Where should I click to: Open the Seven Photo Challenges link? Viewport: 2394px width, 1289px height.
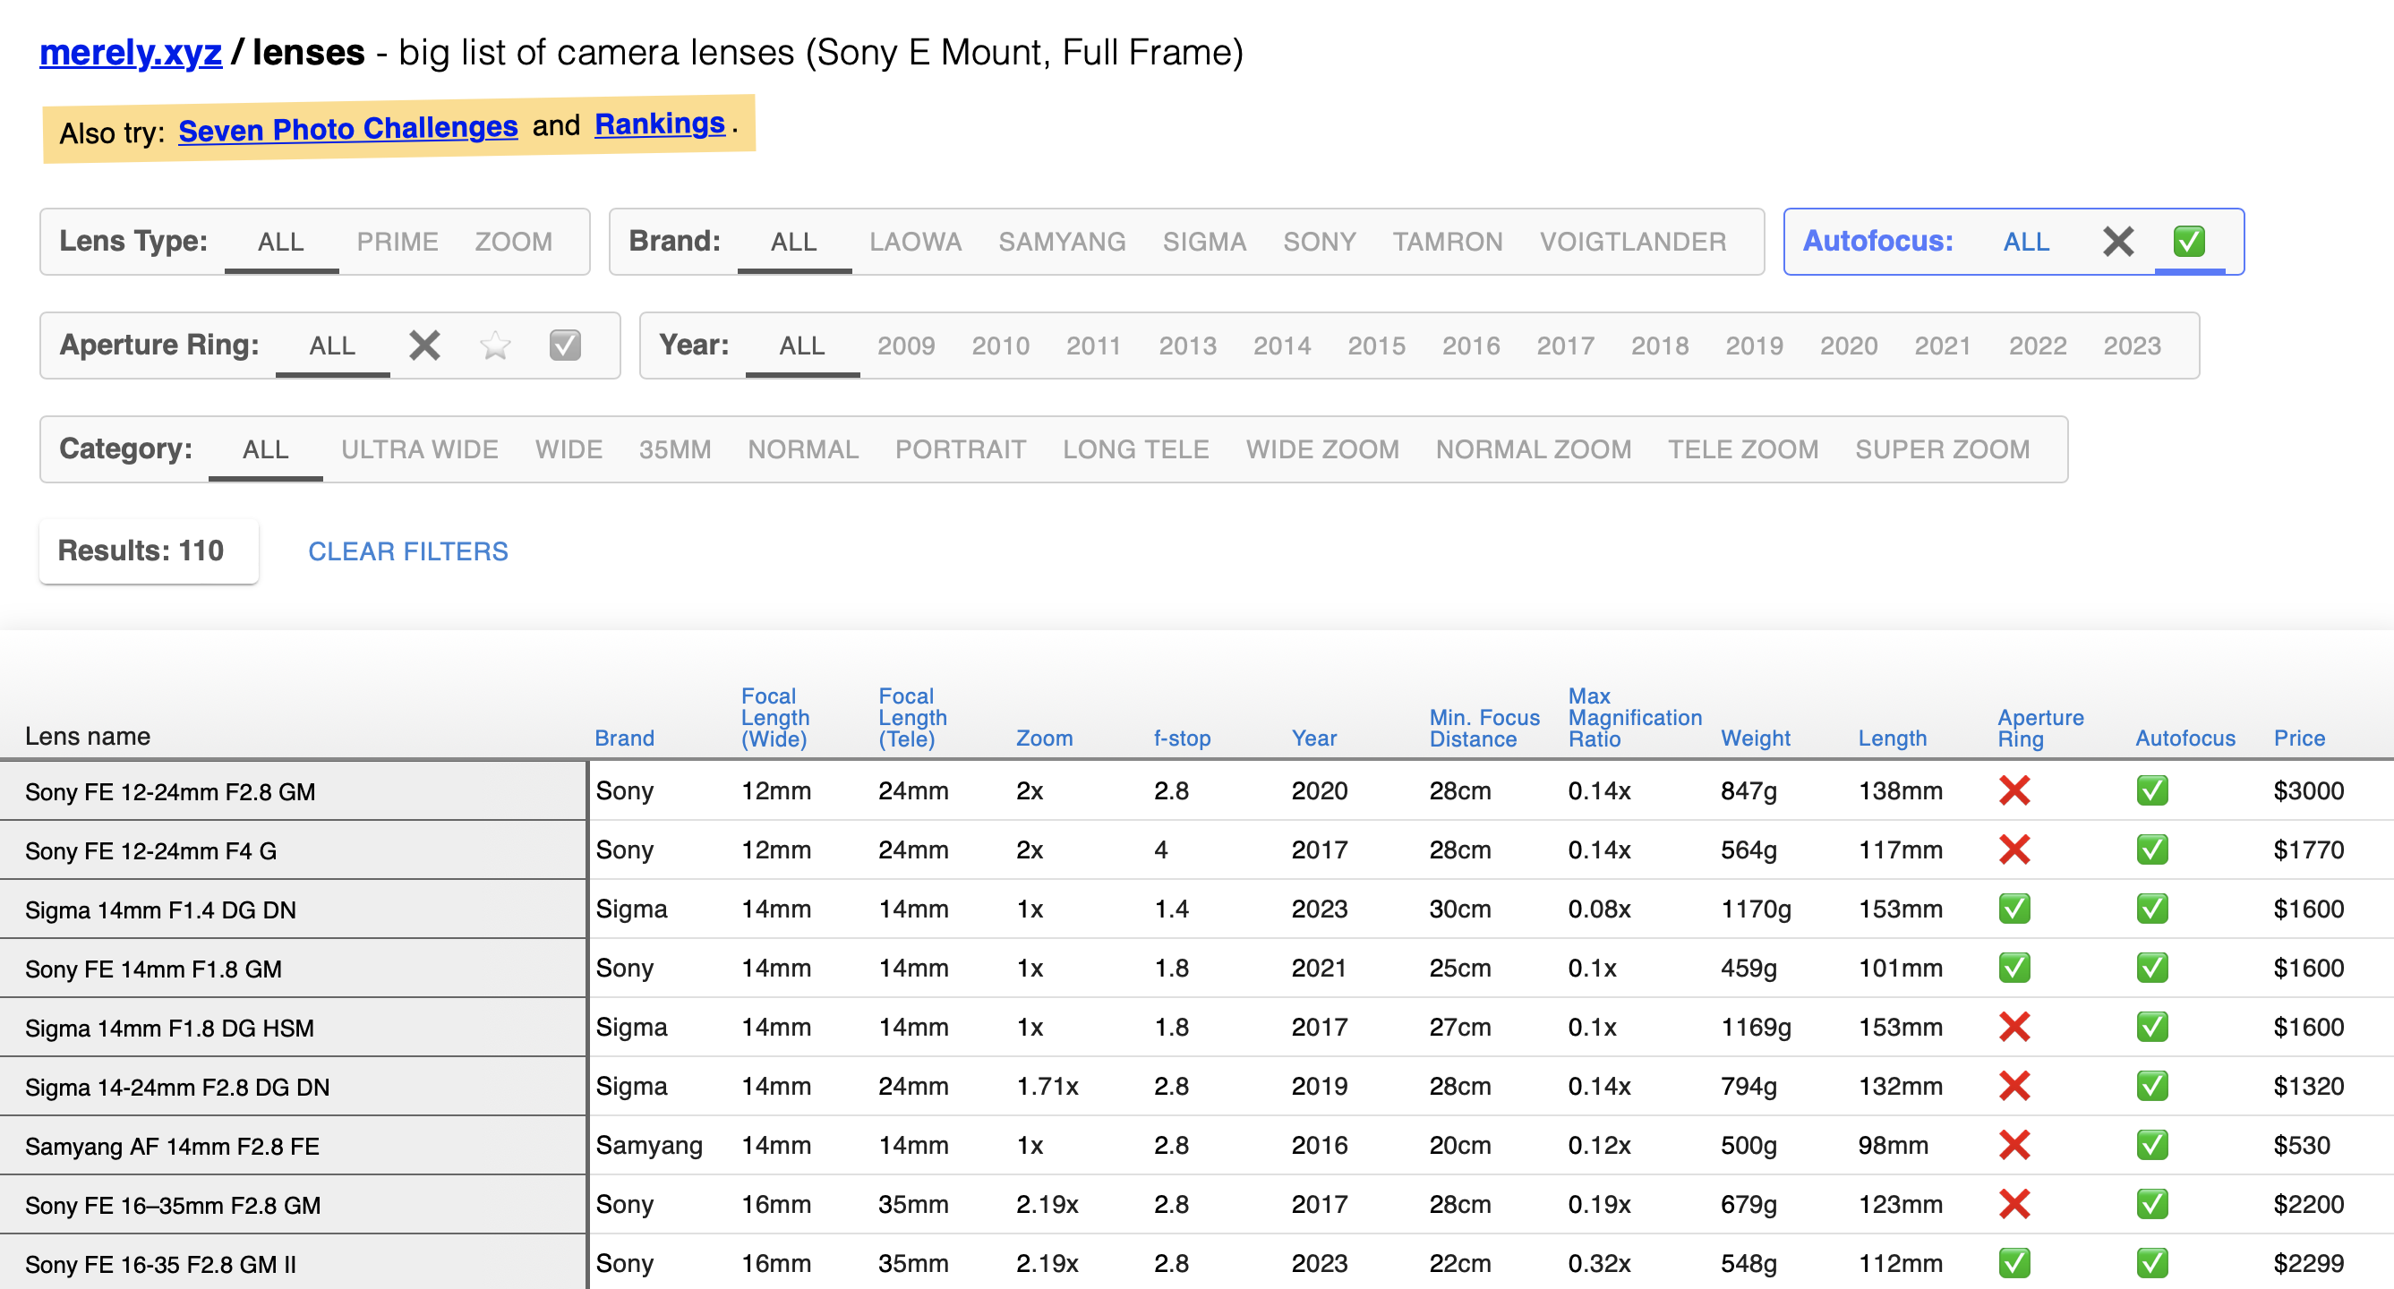pos(347,128)
